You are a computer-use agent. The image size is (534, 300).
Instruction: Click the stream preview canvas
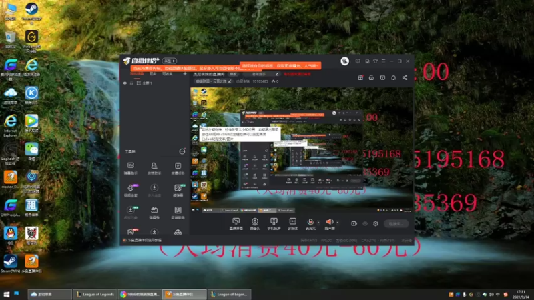pyautogui.click(x=302, y=151)
